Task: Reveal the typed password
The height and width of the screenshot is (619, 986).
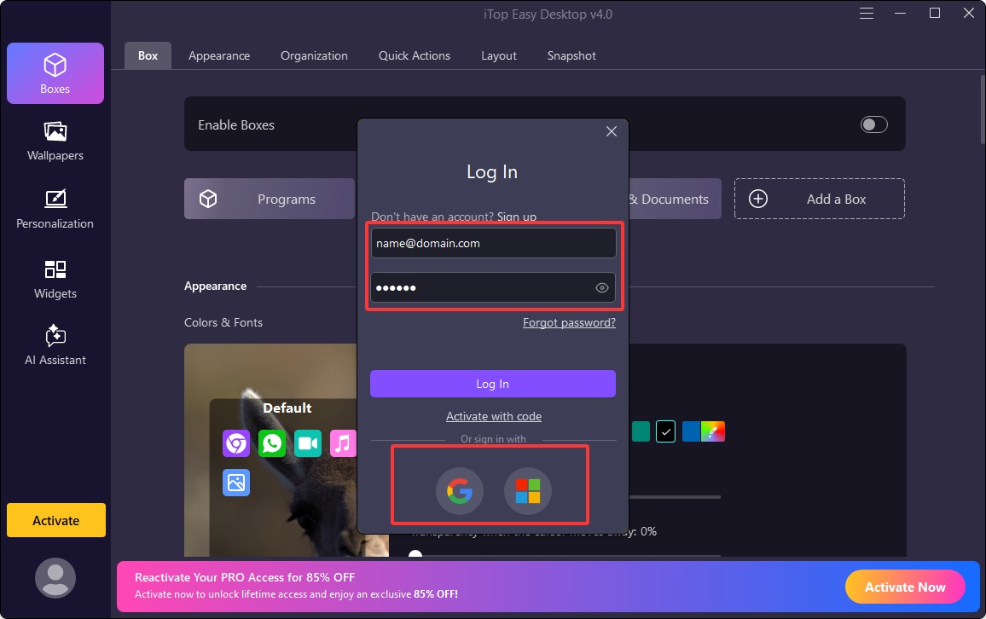Action: point(601,287)
